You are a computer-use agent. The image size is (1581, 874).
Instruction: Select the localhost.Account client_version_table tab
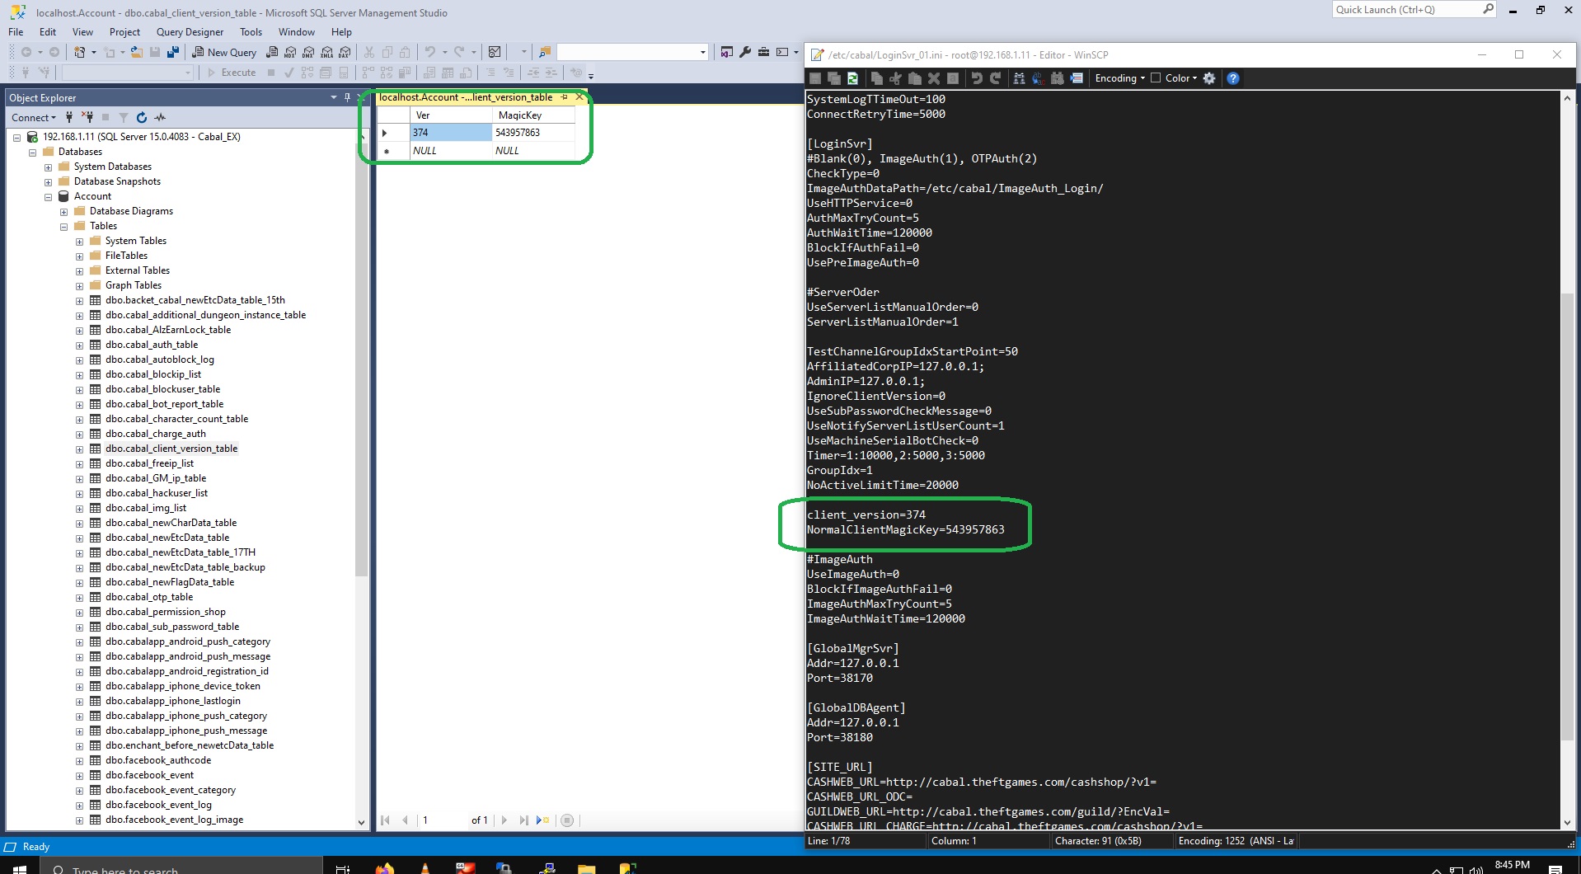click(466, 97)
